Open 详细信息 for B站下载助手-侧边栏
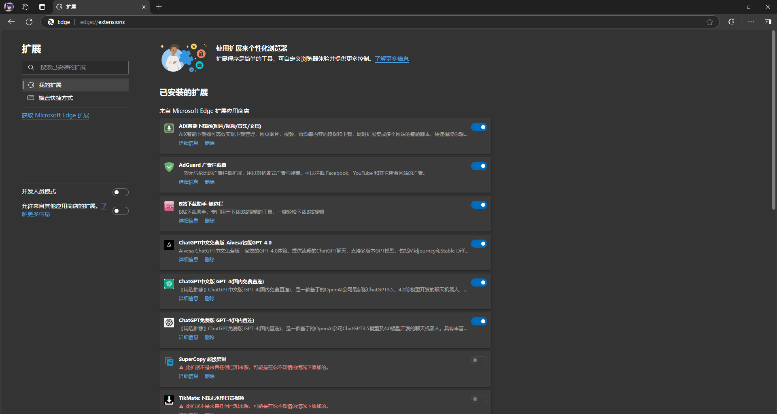 189,221
